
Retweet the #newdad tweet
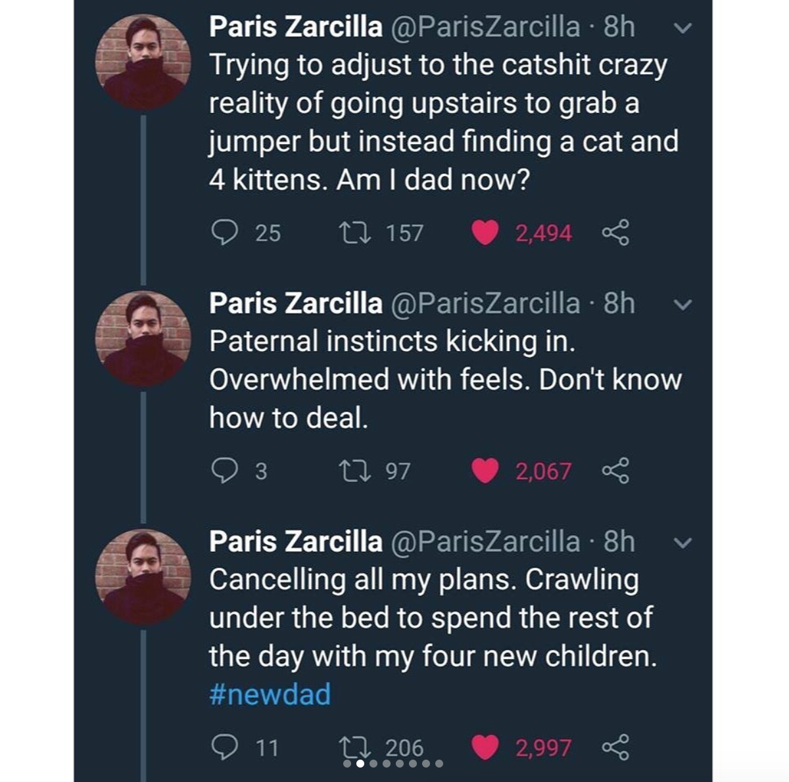(x=355, y=747)
